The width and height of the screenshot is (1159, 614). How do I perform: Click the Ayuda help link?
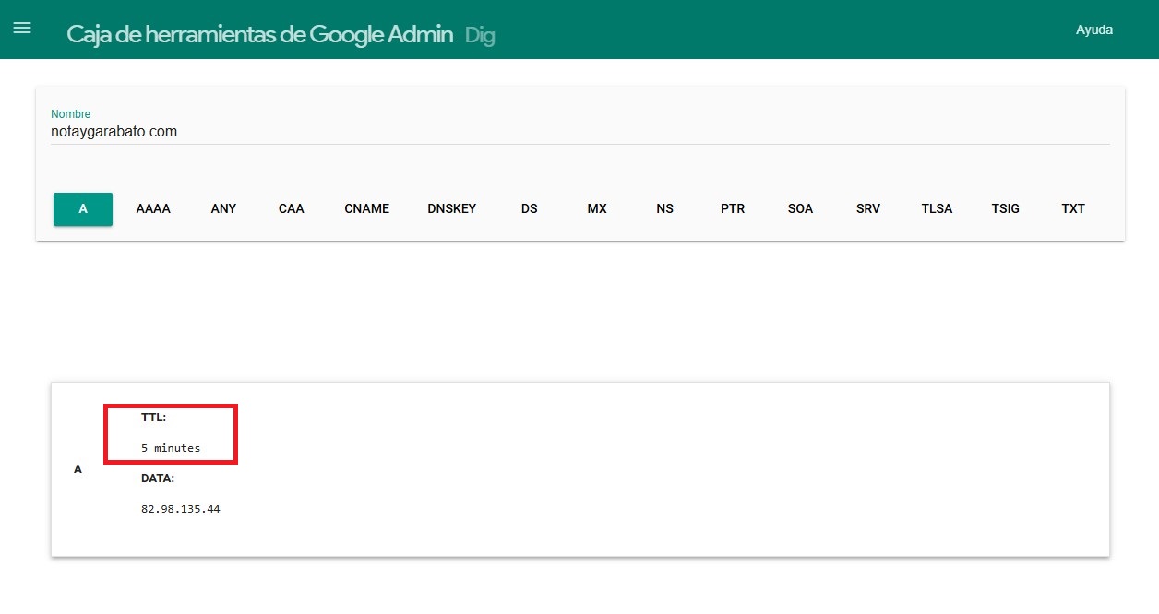pos(1094,30)
